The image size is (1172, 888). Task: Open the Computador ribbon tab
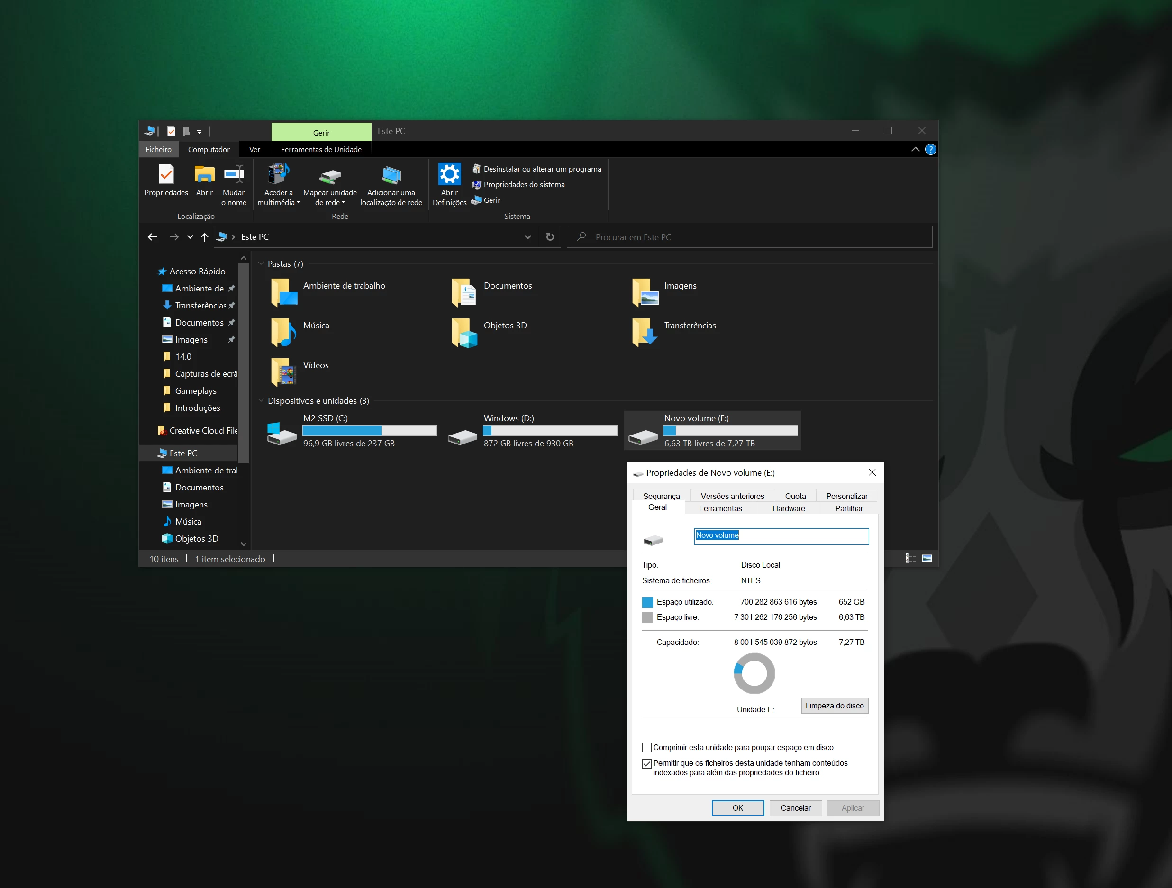click(209, 149)
